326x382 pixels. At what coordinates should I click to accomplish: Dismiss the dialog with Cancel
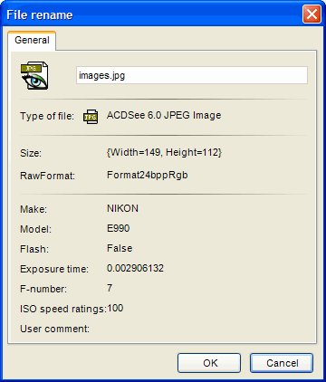[282, 363]
